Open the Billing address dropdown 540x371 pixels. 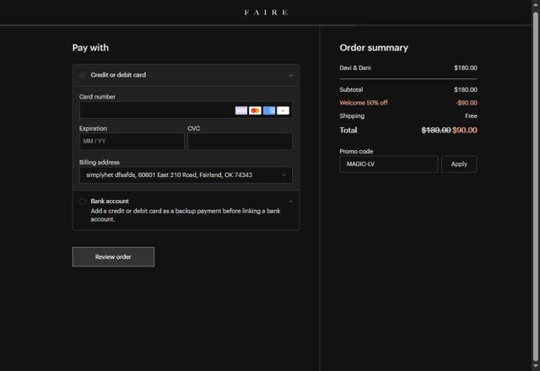pyautogui.click(x=186, y=175)
